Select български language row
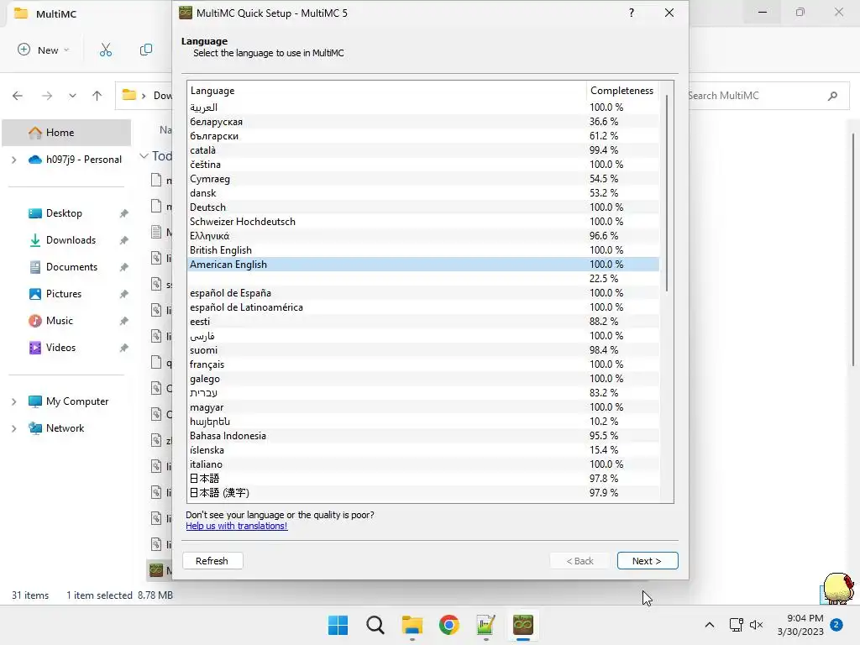The image size is (860, 645). tap(423, 136)
